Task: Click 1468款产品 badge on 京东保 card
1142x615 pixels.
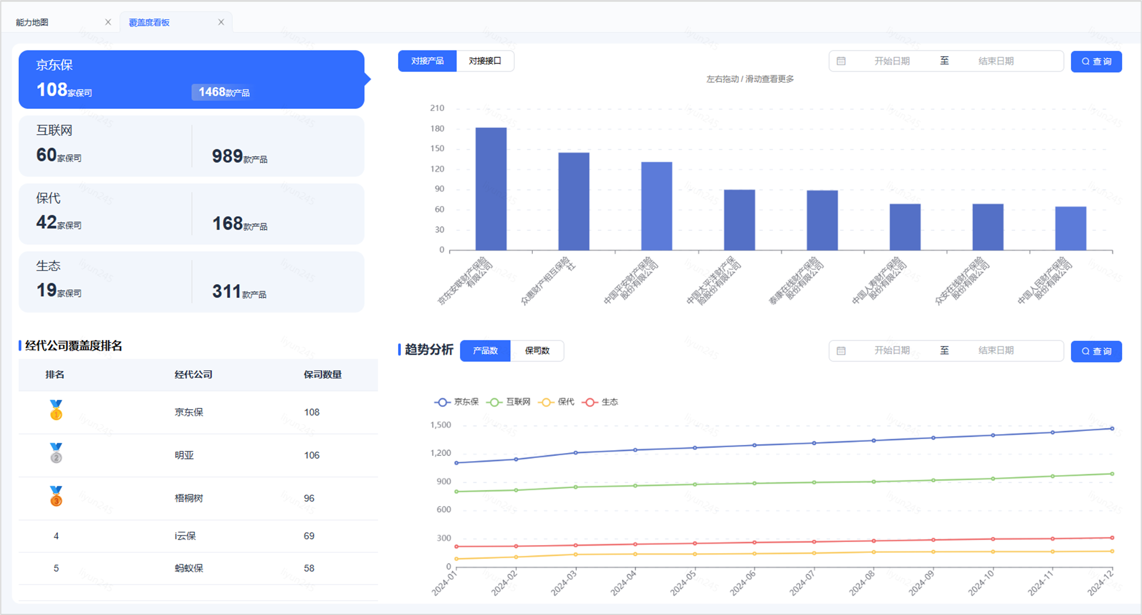Action: click(224, 92)
